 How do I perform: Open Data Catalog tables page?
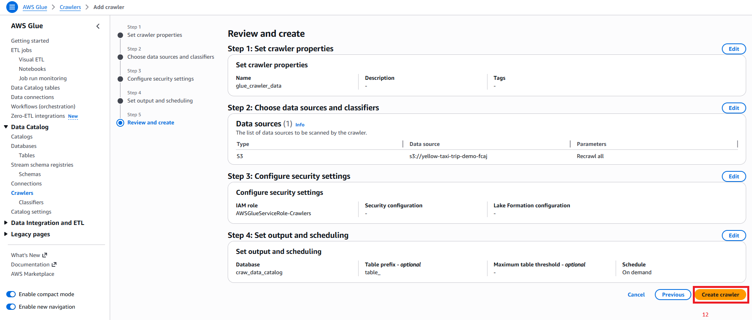(x=35, y=88)
